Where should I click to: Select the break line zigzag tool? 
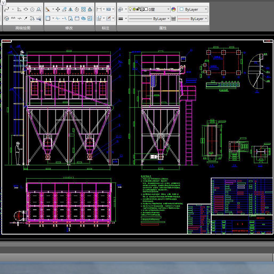19,18
